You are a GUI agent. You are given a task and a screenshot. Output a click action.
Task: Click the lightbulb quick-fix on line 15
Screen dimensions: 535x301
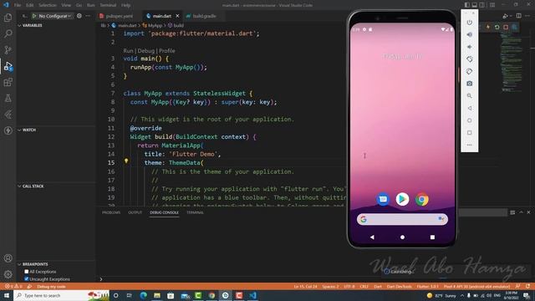coord(126,161)
